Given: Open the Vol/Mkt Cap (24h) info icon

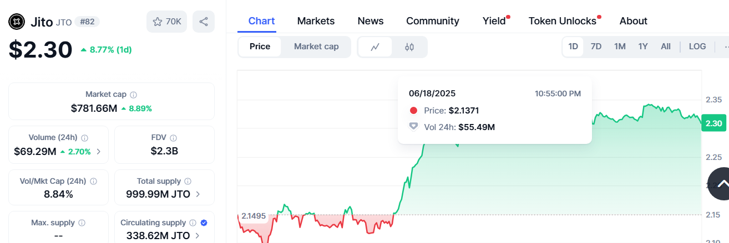Looking at the screenshot, I should (94, 181).
